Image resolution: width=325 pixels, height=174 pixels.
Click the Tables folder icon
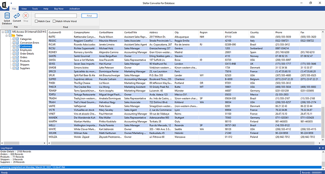tap(14, 35)
